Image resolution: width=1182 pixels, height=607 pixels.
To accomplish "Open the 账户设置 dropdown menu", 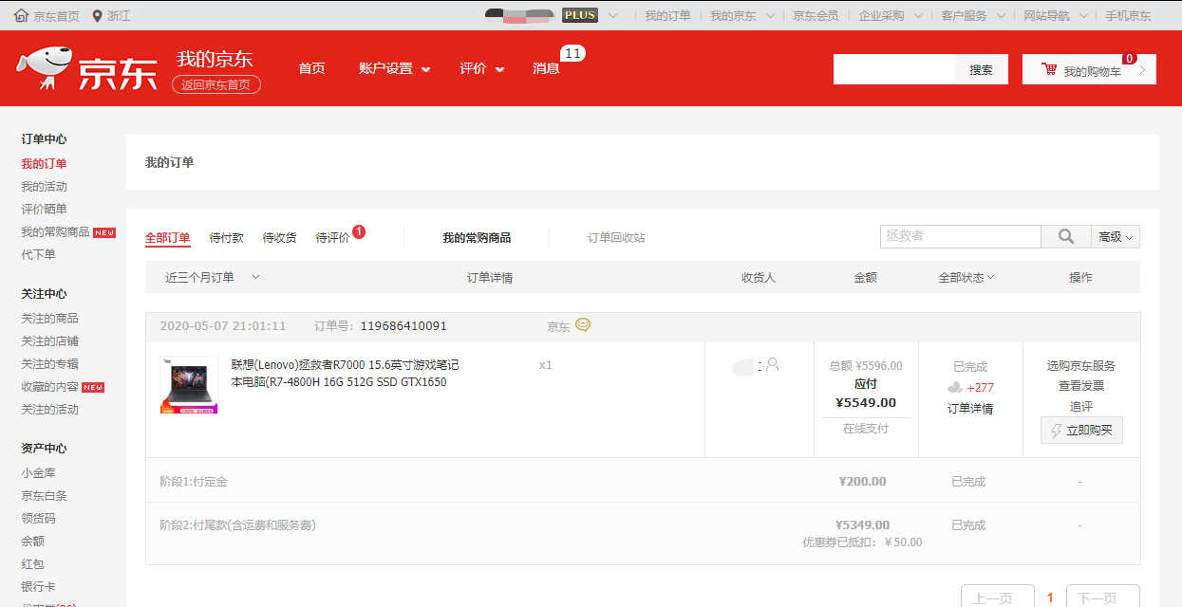I will (394, 68).
